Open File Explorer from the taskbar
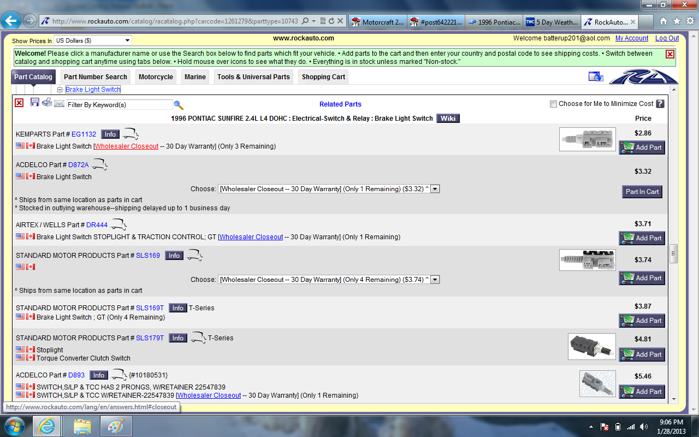699x437 pixels. pos(82,426)
